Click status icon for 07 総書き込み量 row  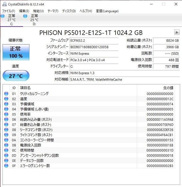pos(6,124)
